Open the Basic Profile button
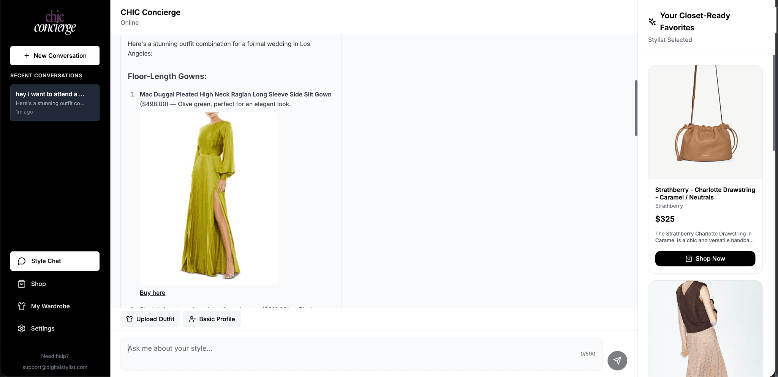This screenshot has height=377, width=778. [212, 319]
